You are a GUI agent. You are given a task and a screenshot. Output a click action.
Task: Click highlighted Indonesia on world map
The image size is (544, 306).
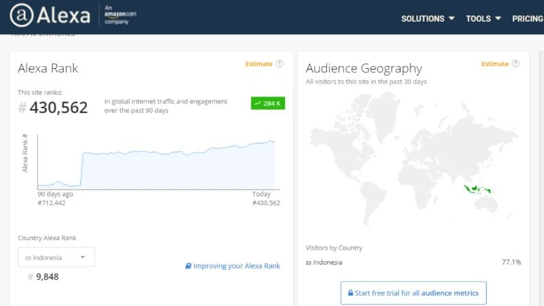tap(477, 190)
